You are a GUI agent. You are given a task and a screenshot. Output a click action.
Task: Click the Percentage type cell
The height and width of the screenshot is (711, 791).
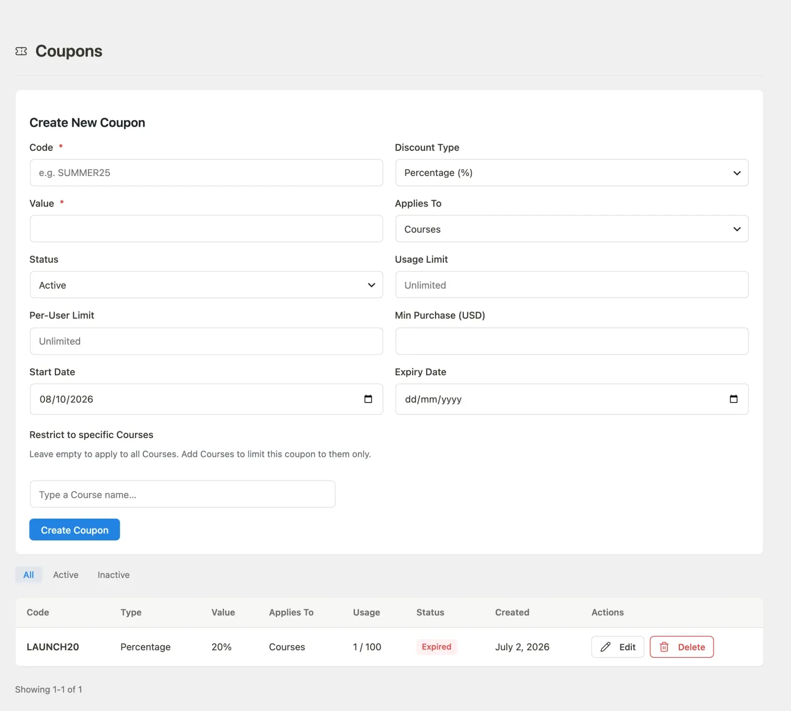pos(145,647)
